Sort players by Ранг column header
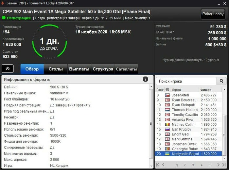Image resolution: width=229 pixels, height=170 pixels. [x=160, y=90]
